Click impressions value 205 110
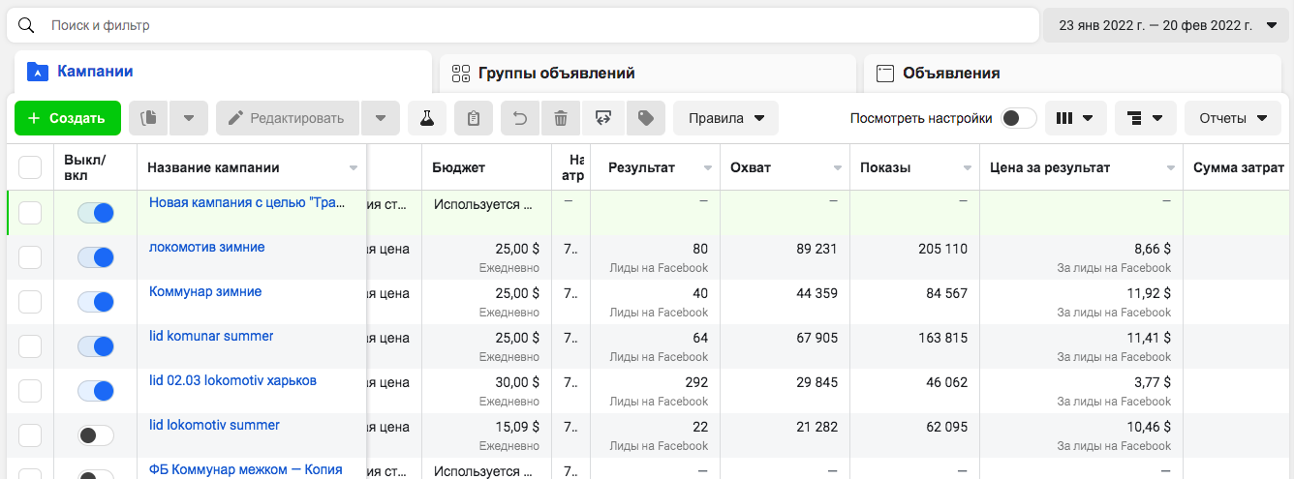 click(942, 248)
